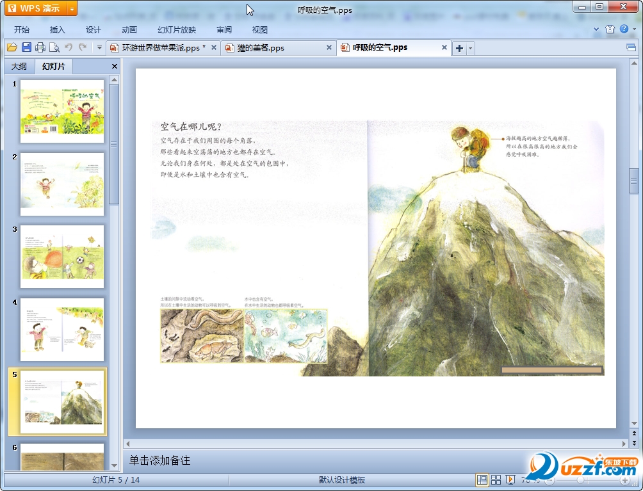643x491 pixels.
Task: Open help with the question mark icon
Action: point(624,29)
